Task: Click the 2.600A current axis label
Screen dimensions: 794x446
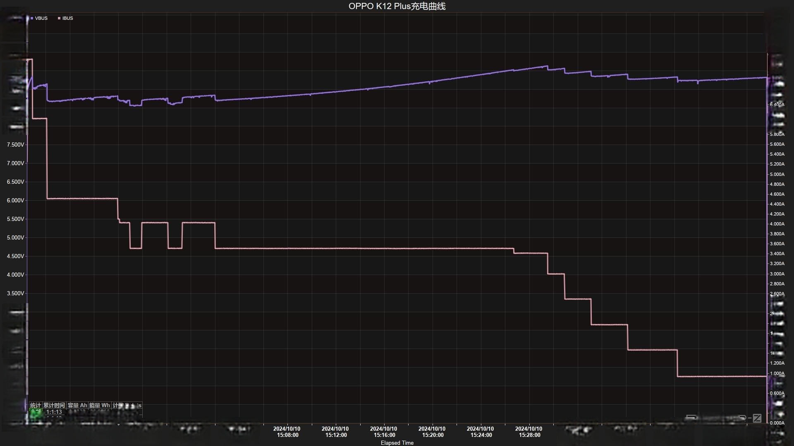Action: pyautogui.click(x=777, y=294)
